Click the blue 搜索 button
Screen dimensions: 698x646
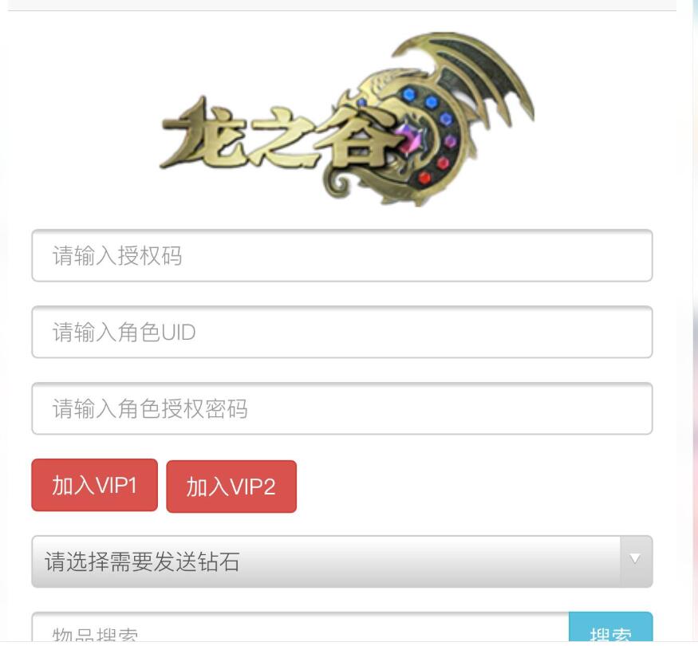(611, 628)
